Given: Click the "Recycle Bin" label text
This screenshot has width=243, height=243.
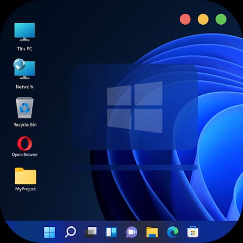Looking at the screenshot, I should pyautogui.click(x=25, y=125).
